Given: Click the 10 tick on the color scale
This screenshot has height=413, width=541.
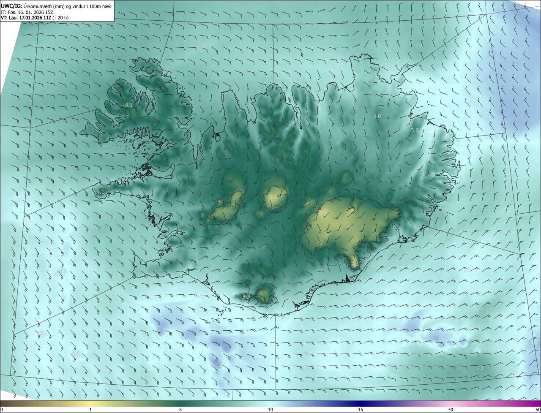Looking at the screenshot, I should [x=270, y=410].
